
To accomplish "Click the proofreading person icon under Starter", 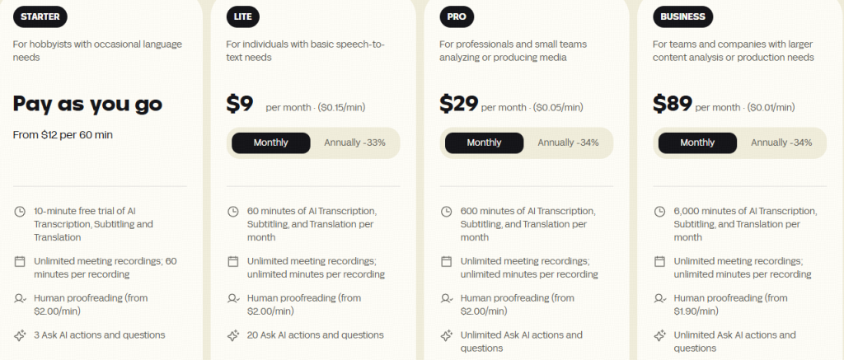I will [x=20, y=298].
